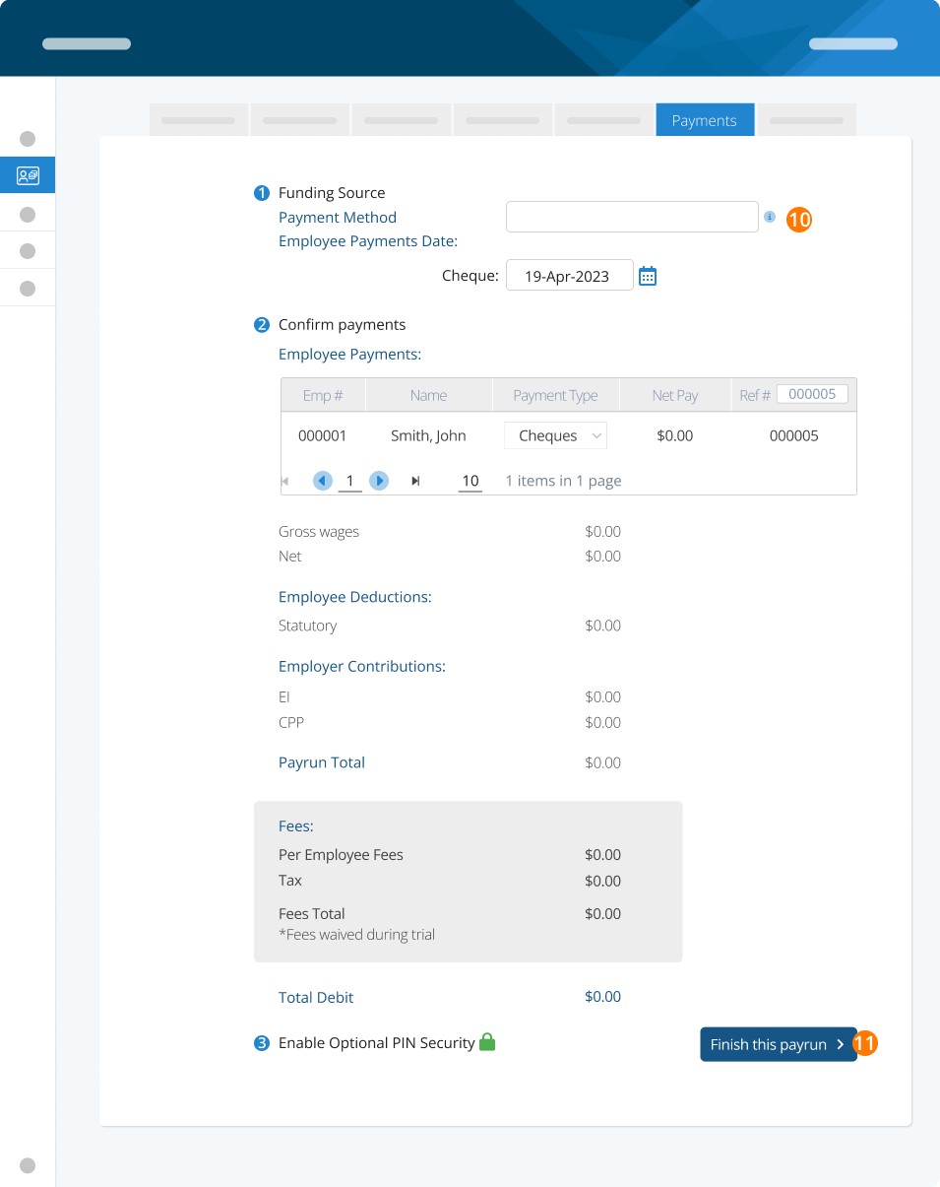
Task: Select the employee card sidebar icon
Action: (28, 175)
